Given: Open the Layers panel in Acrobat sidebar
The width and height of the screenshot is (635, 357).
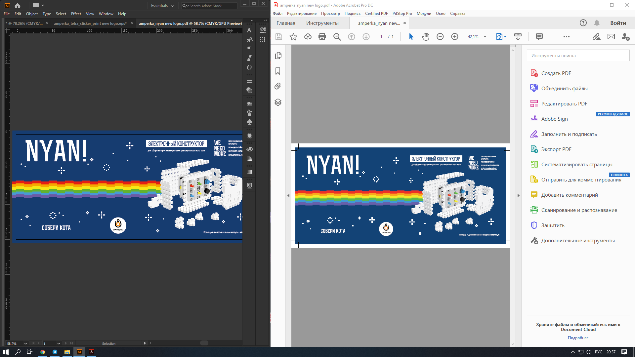Looking at the screenshot, I should [278, 102].
